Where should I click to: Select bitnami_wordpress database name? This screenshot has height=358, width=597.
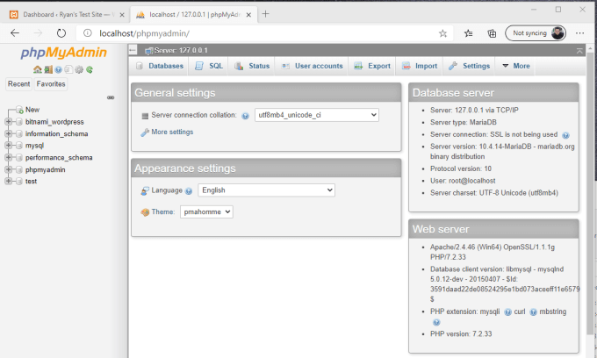click(x=54, y=122)
